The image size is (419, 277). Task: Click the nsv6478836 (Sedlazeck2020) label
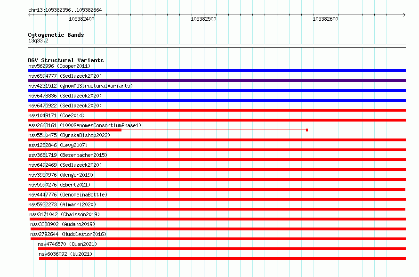(65, 96)
